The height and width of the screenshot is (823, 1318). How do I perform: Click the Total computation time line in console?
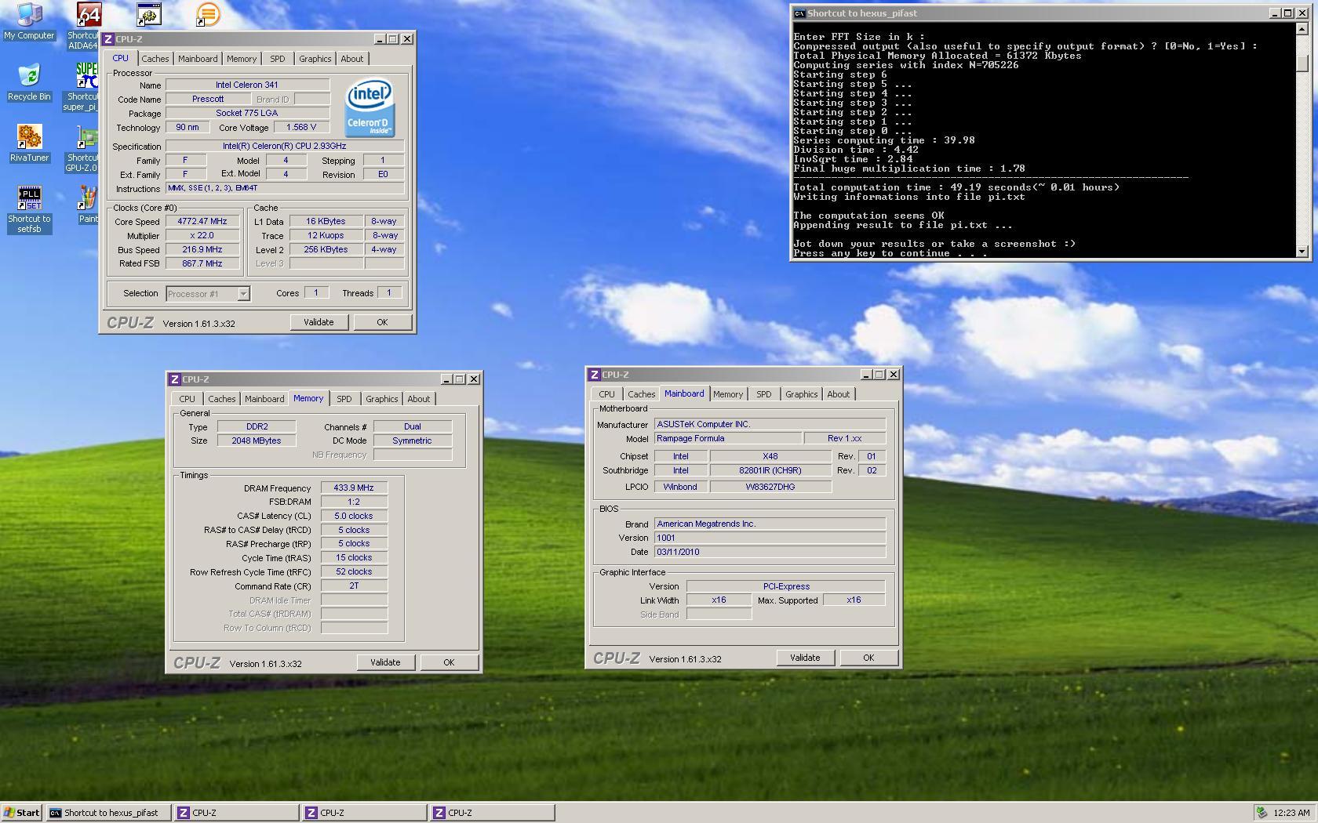(956, 187)
